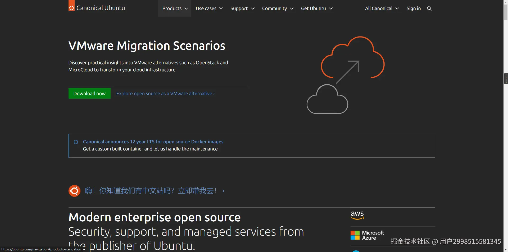Go to the Chinese website link

click(151, 191)
